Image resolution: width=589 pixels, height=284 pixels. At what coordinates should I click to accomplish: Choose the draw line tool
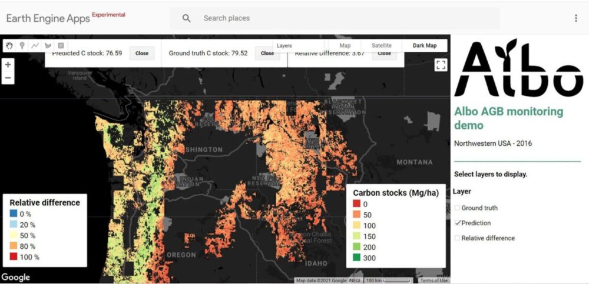coord(35,45)
